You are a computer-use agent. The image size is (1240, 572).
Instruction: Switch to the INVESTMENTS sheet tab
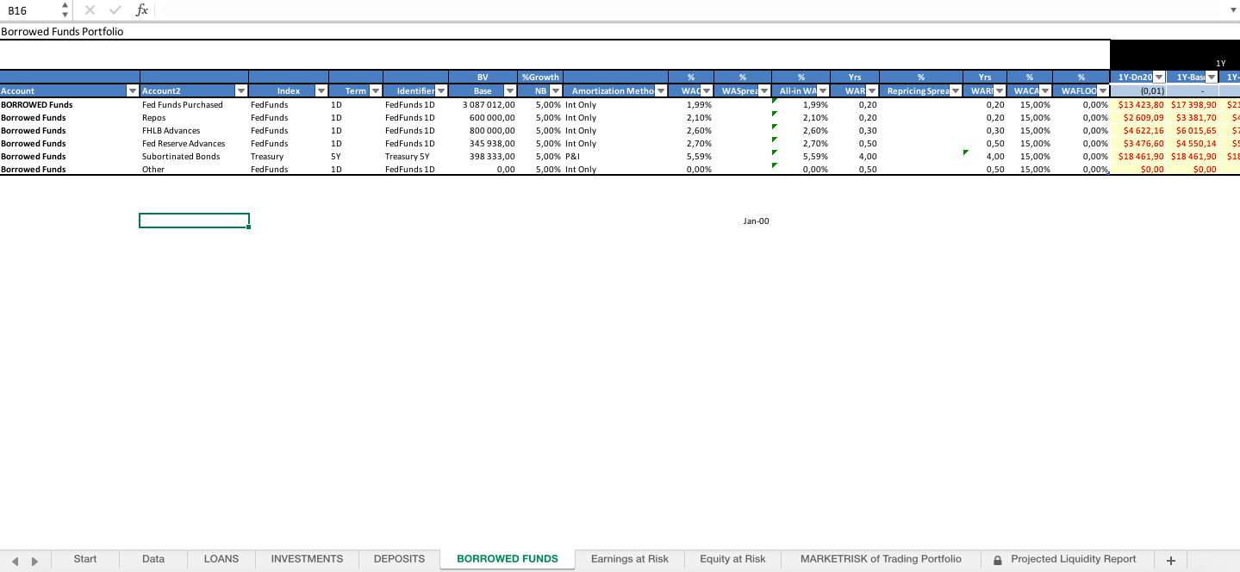(x=307, y=560)
